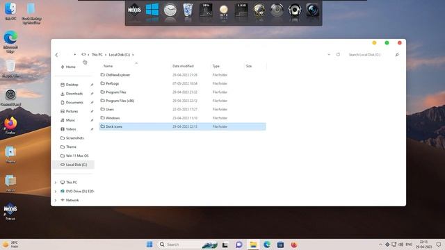Open the recent locations dropdown arrow
Screen dimensions: 445x250
point(75,54)
